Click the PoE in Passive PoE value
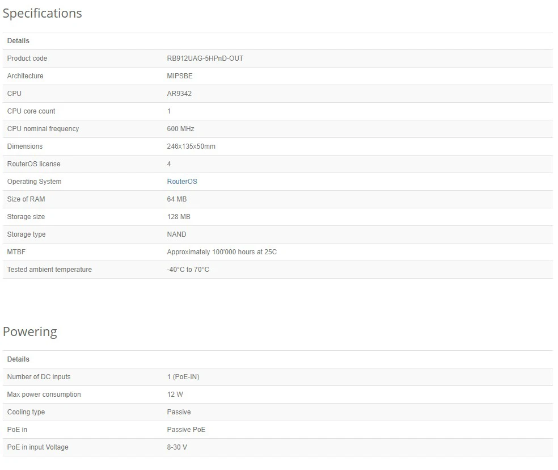558x470 pixels. coord(186,429)
